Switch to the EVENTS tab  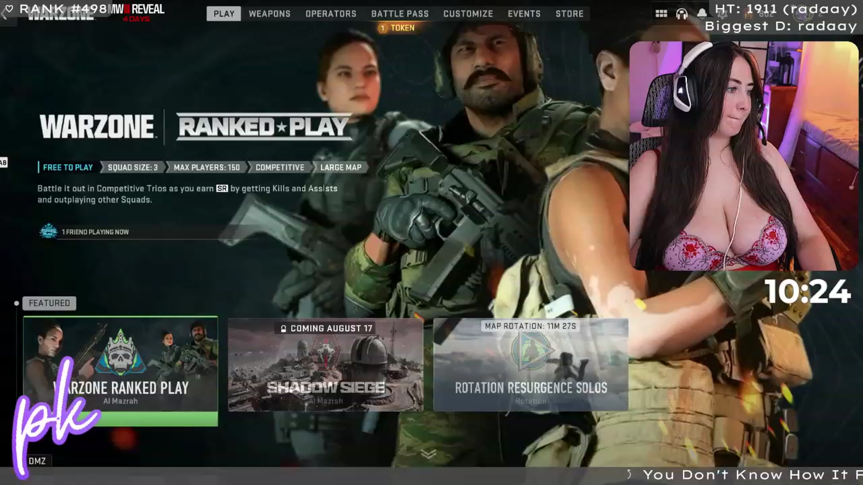pyautogui.click(x=524, y=14)
